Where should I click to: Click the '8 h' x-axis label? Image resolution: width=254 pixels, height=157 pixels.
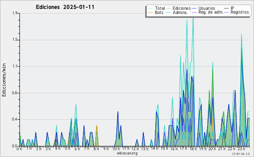coord(96,149)
